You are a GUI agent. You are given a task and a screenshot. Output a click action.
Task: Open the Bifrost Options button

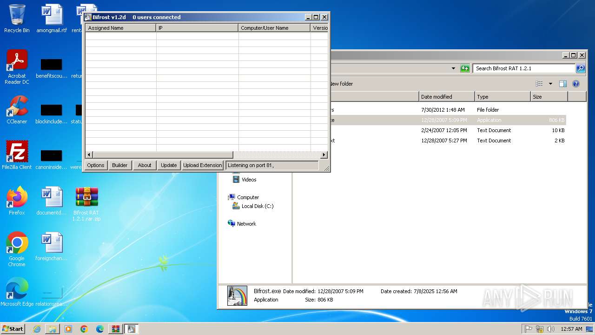[96, 165]
